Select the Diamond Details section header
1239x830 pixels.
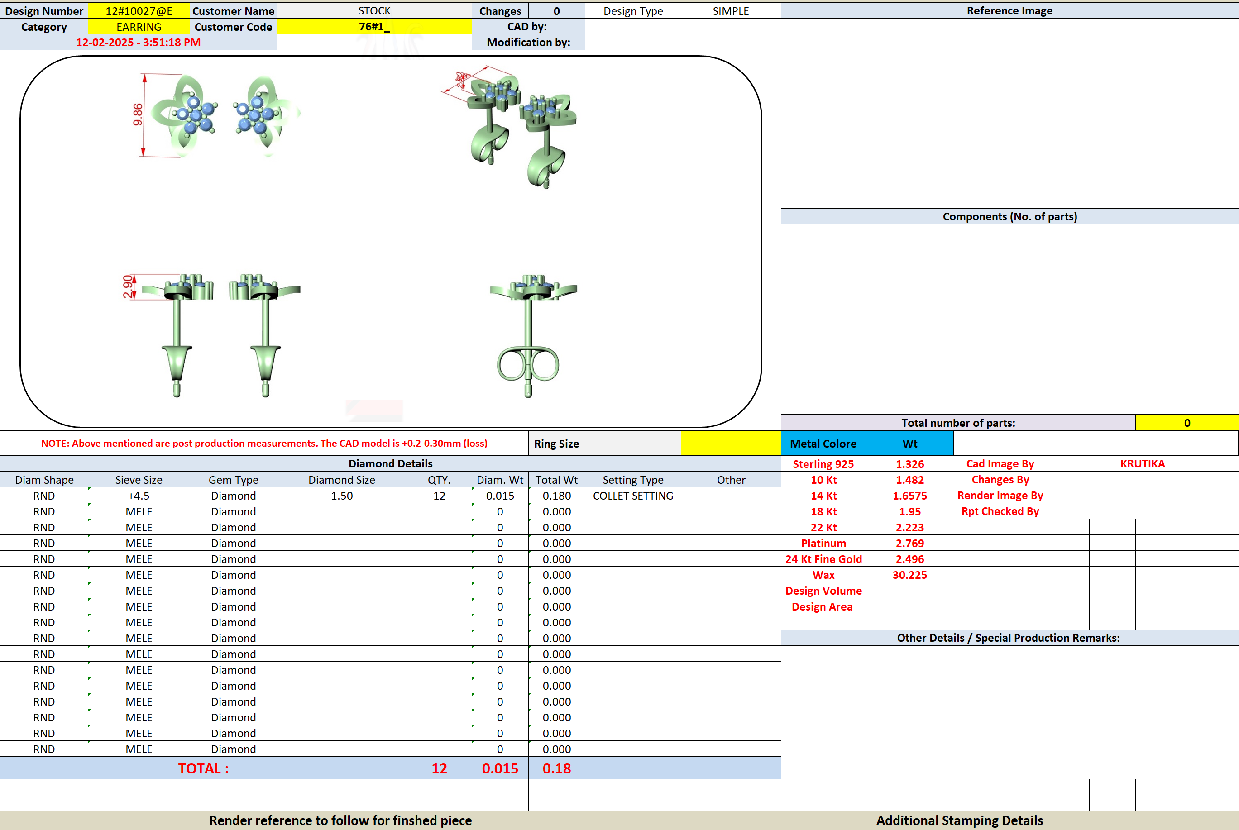[390, 464]
